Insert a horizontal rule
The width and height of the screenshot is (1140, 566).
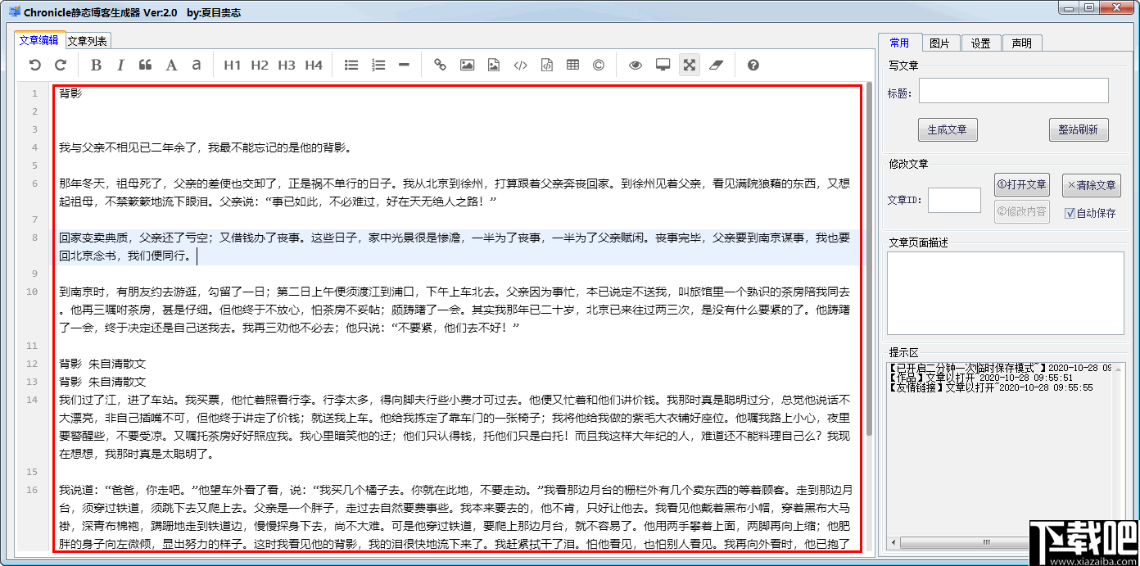click(403, 65)
